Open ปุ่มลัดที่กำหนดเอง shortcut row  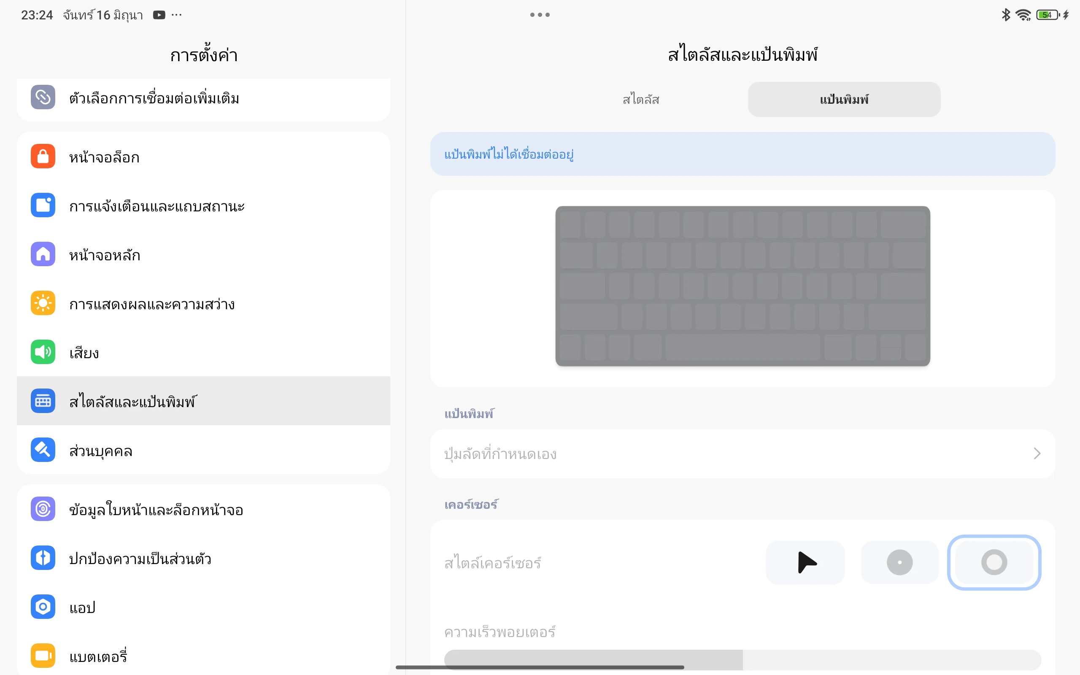[x=742, y=454]
